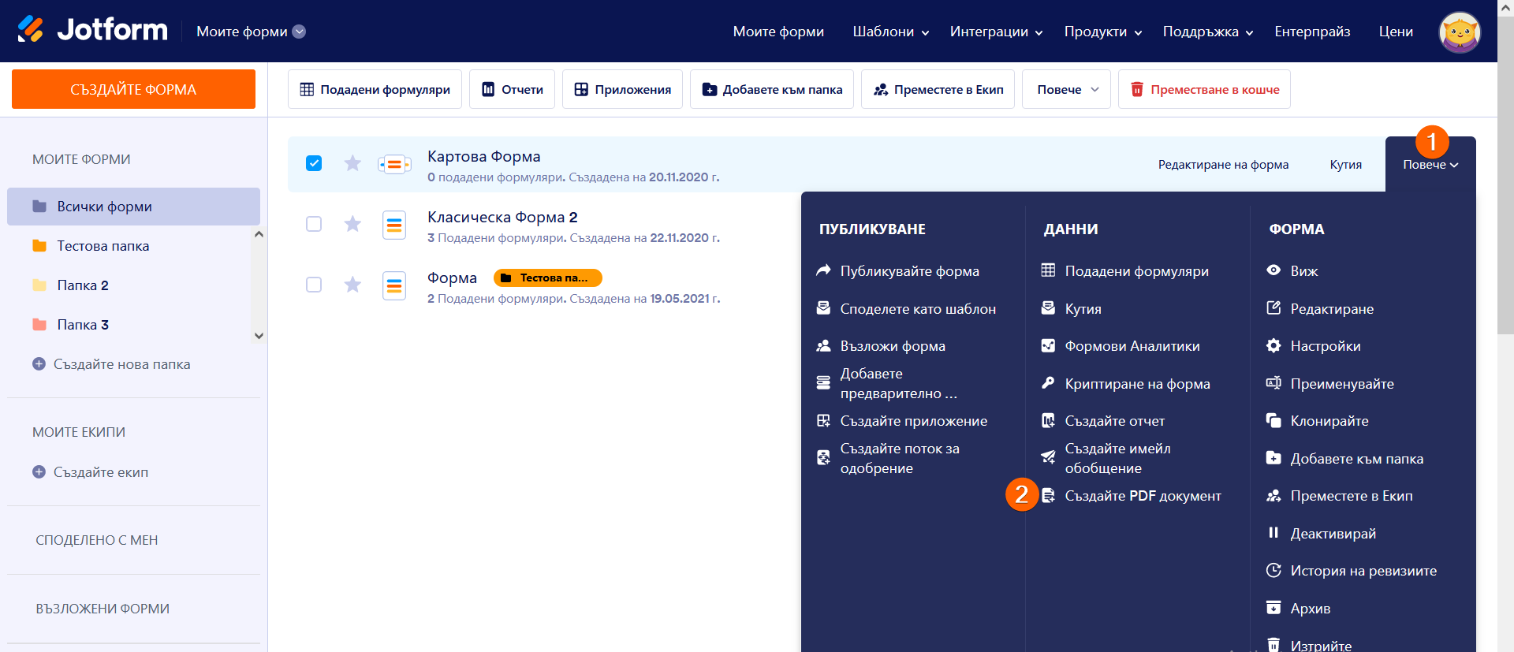The height and width of the screenshot is (652, 1514).
Task: Click the plus icon for Създайте екип
Action: [x=39, y=471]
